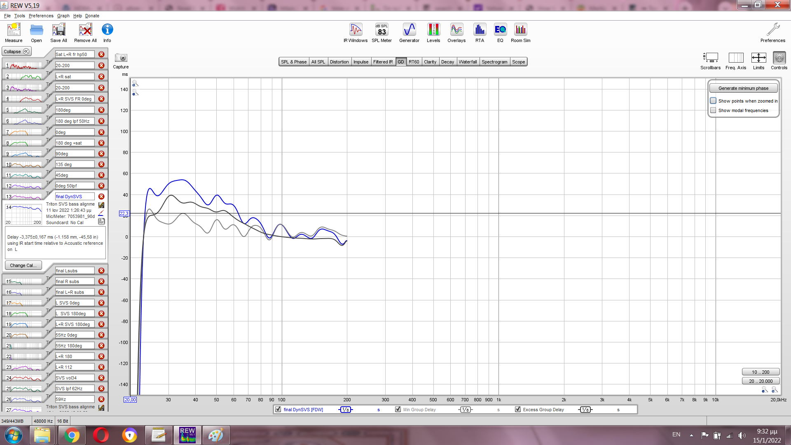Collapse the measurements panel
Viewport: 791px width, 445px height.
tap(17, 52)
